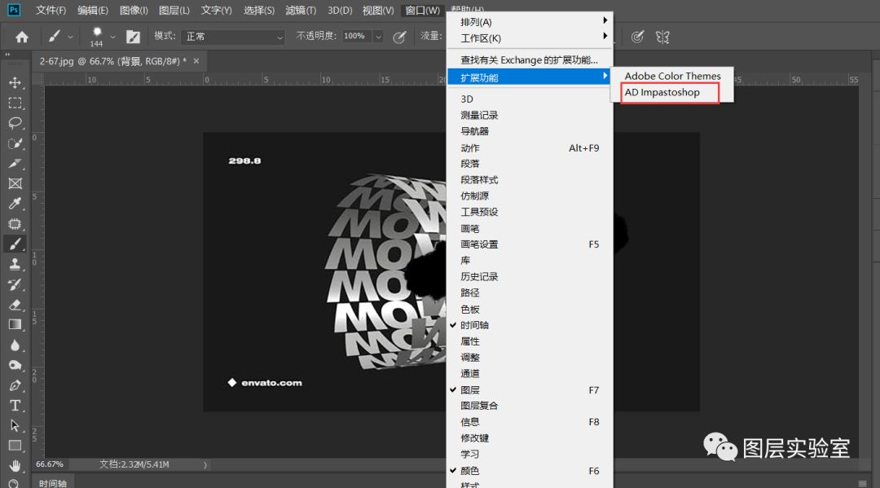Select the 时间轴 panel tab at bottom
Screen dimensions: 880x488
pyautogui.click(x=53, y=483)
